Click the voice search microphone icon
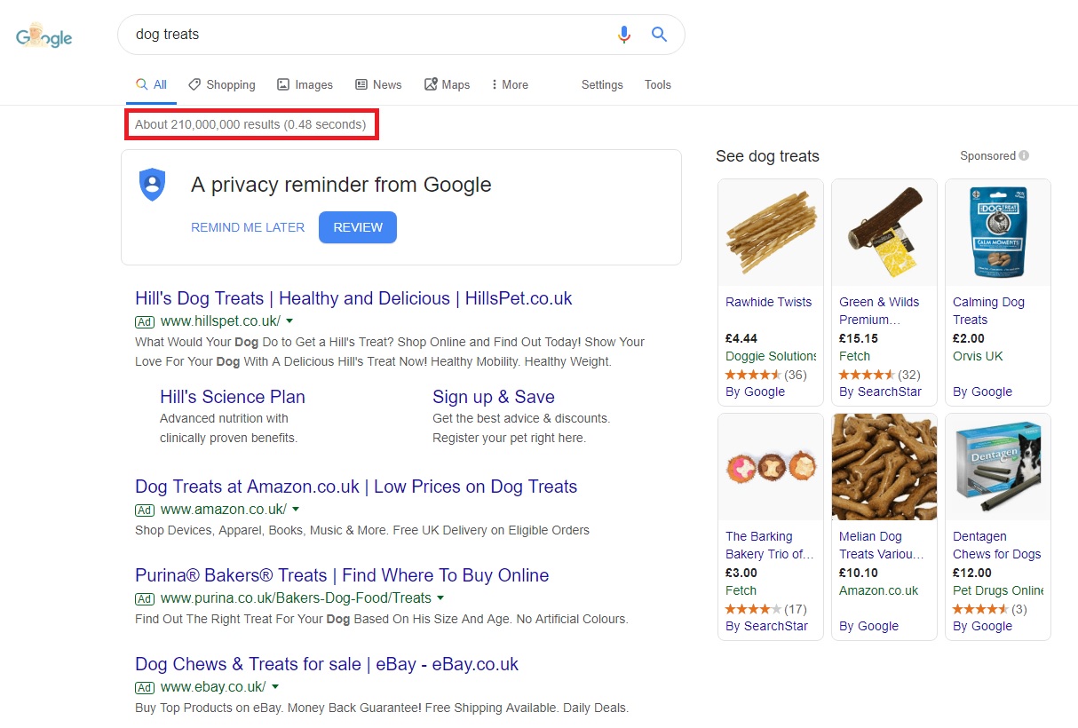The image size is (1078, 728). pos(624,35)
